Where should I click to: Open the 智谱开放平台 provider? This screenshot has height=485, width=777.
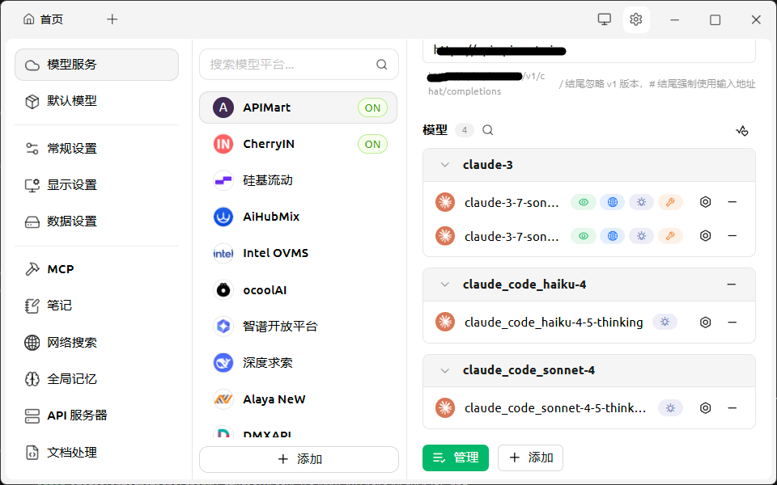299,326
